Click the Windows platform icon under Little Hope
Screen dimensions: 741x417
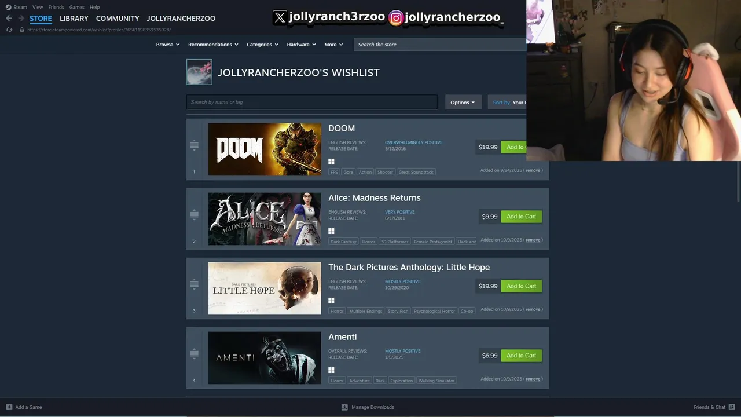(331, 301)
